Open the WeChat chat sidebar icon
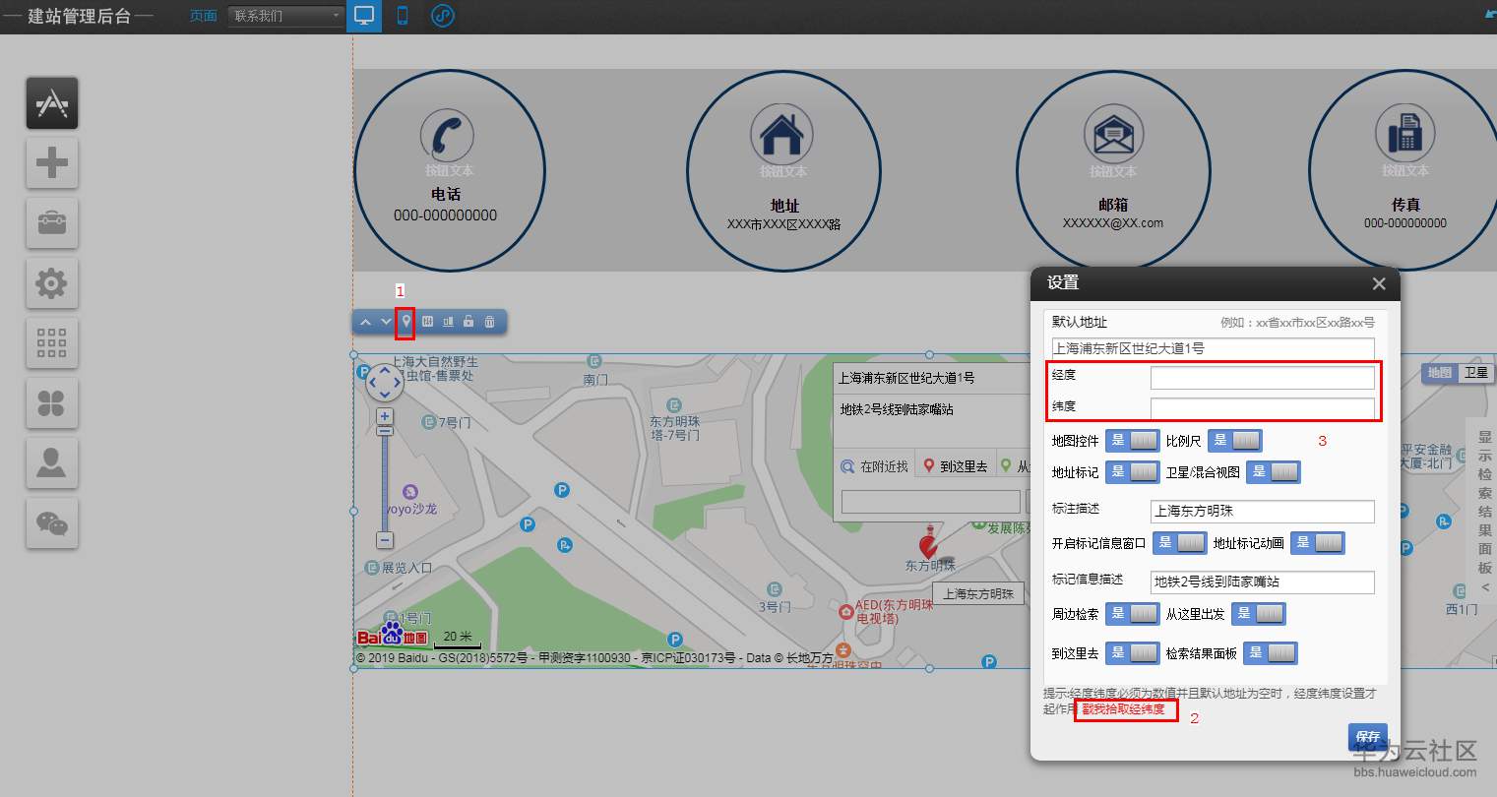This screenshot has width=1497, height=797. (52, 523)
